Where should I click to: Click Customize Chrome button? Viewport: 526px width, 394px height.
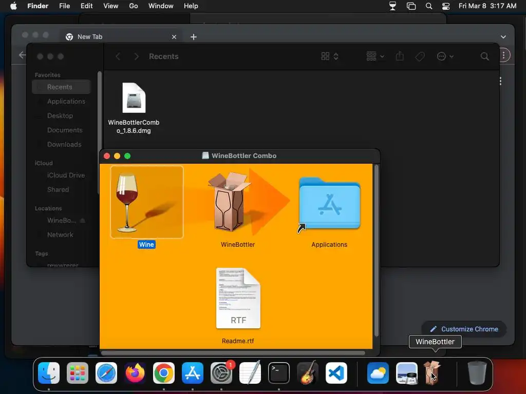click(x=464, y=329)
